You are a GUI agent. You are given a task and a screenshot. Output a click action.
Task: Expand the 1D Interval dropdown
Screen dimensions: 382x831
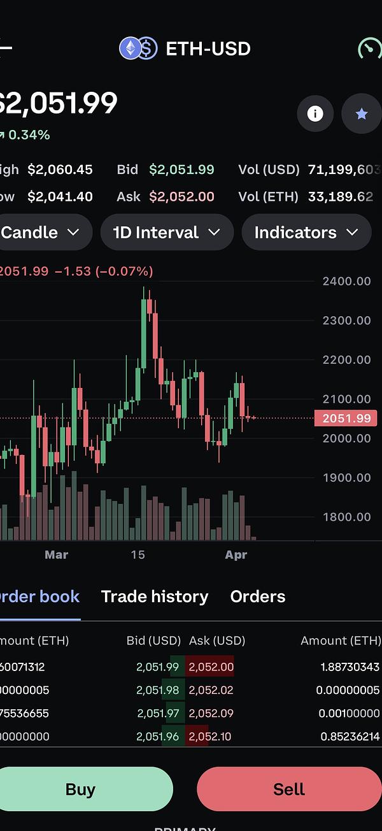click(x=167, y=233)
